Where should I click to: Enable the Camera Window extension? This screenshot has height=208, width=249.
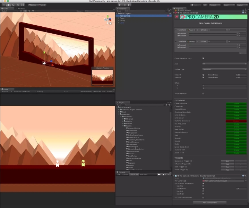(x=236, y=104)
